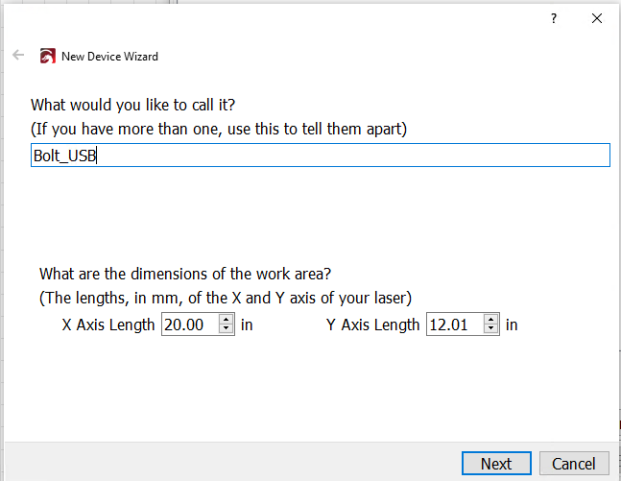Screen dimensions: 621x481
Task: Click the 'in' unit beside Y Axis field
Action: pyautogui.click(x=512, y=325)
